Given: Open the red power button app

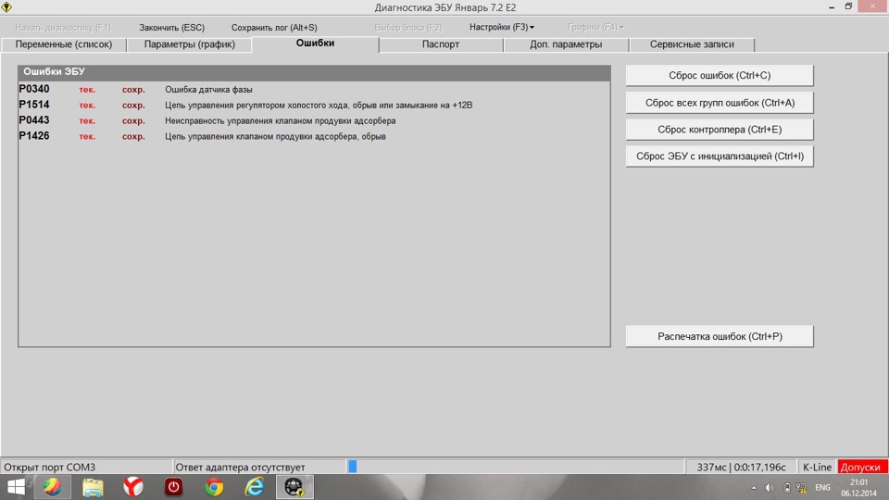Looking at the screenshot, I should click(173, 487).
